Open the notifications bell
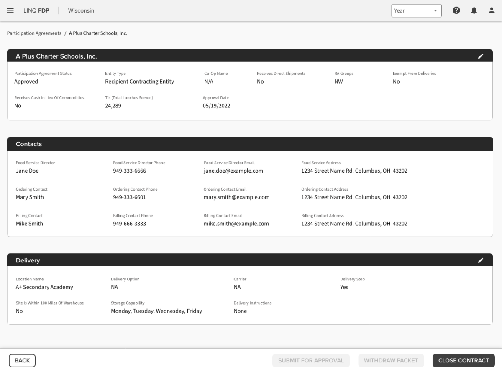This screenshot has height=372, width=502. point(474,11)
